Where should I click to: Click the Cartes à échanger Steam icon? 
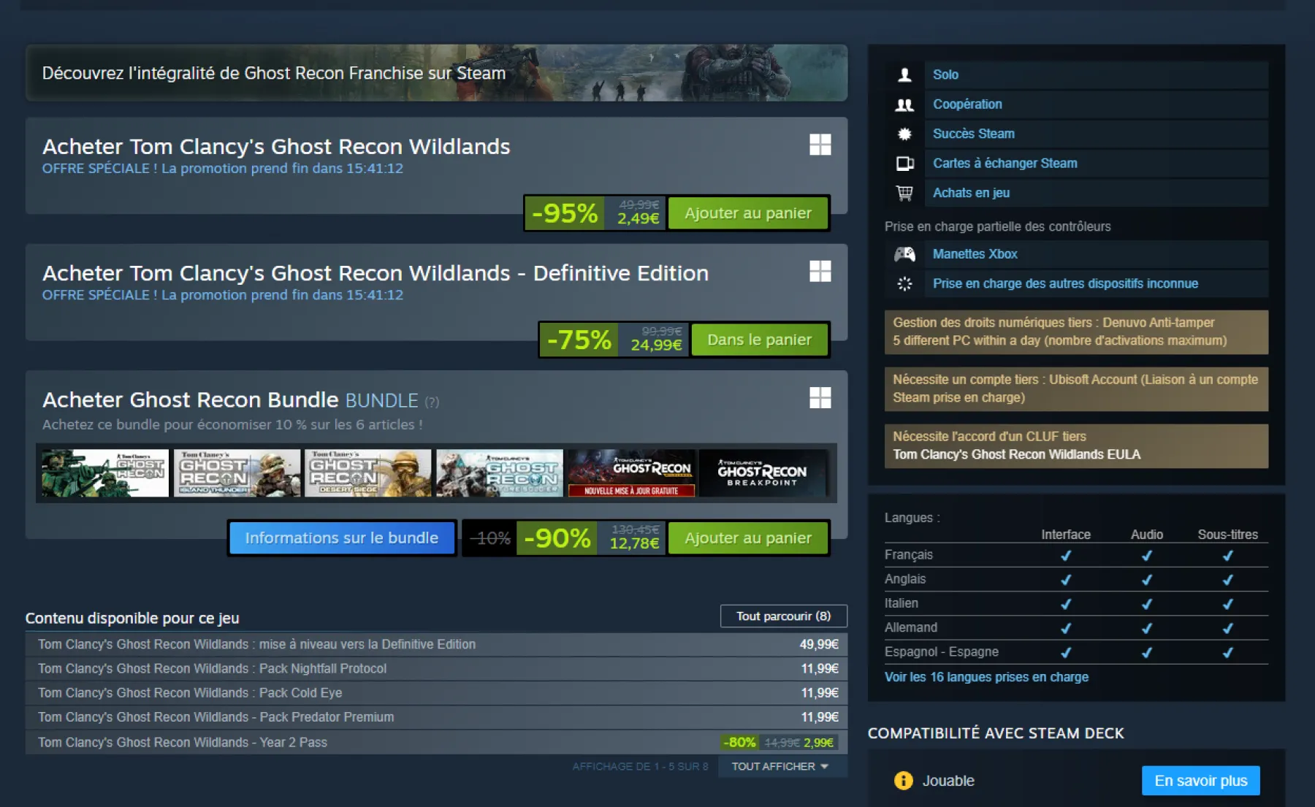904,164
